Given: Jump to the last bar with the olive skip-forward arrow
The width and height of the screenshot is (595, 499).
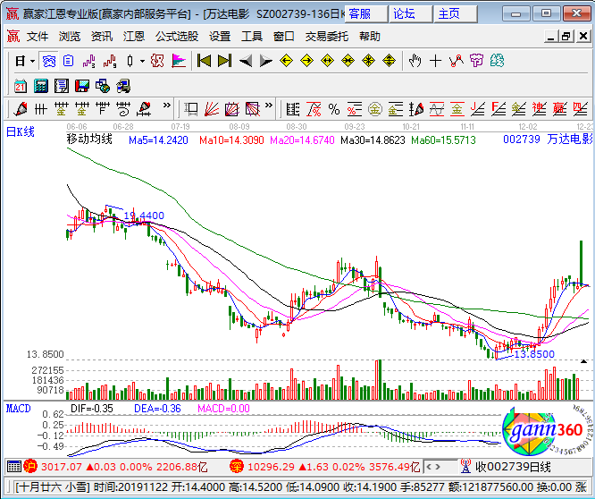Looking at the screenshot, I should (224, 61).
